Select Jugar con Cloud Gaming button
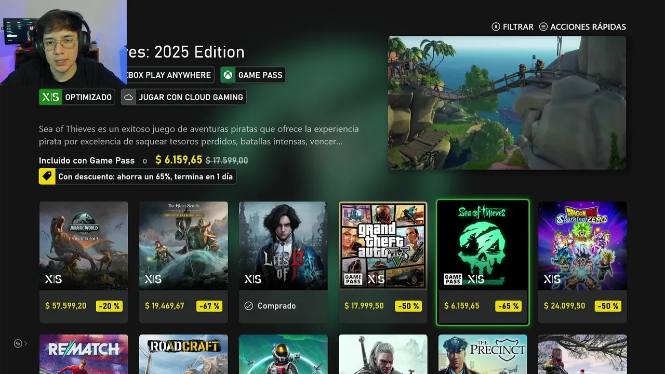Screen dimensions: 665x374 pos(183,97)
